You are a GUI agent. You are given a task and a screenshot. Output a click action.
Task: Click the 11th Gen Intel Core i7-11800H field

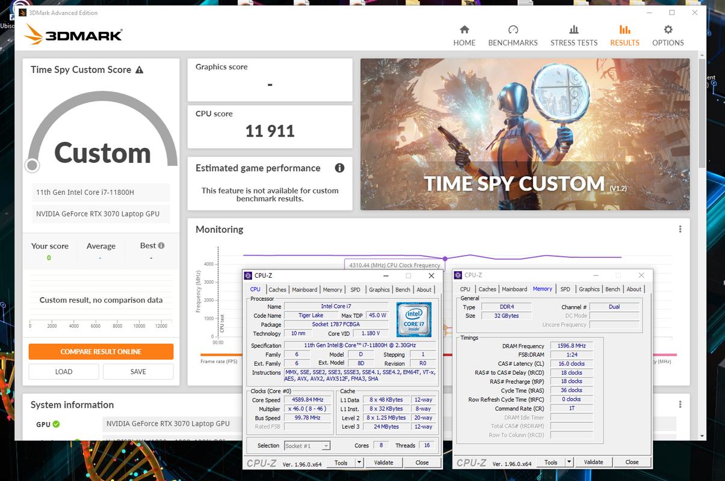(x=101, y=192)
